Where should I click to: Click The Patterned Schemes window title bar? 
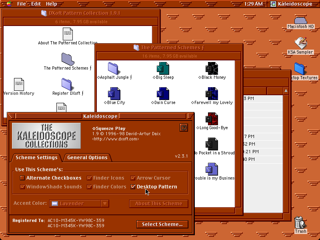click(169, 48)
